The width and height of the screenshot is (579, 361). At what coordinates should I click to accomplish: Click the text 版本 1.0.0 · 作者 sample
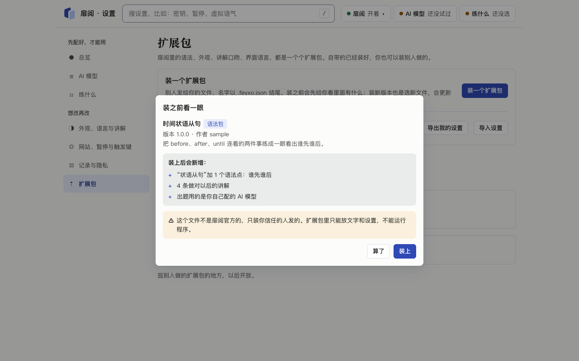click(196, 134)
